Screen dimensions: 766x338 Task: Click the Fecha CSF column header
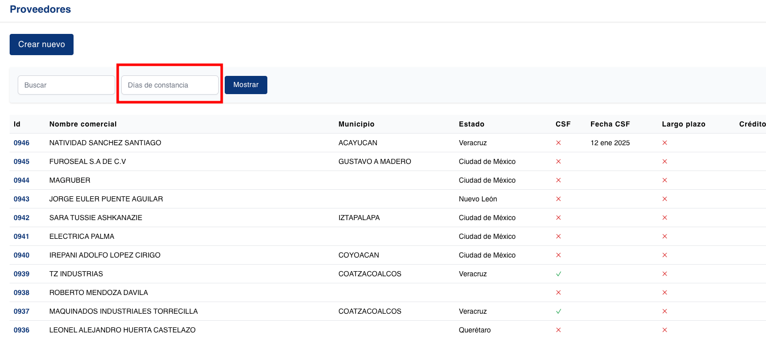pyautogui.click(x=610, y=124)
